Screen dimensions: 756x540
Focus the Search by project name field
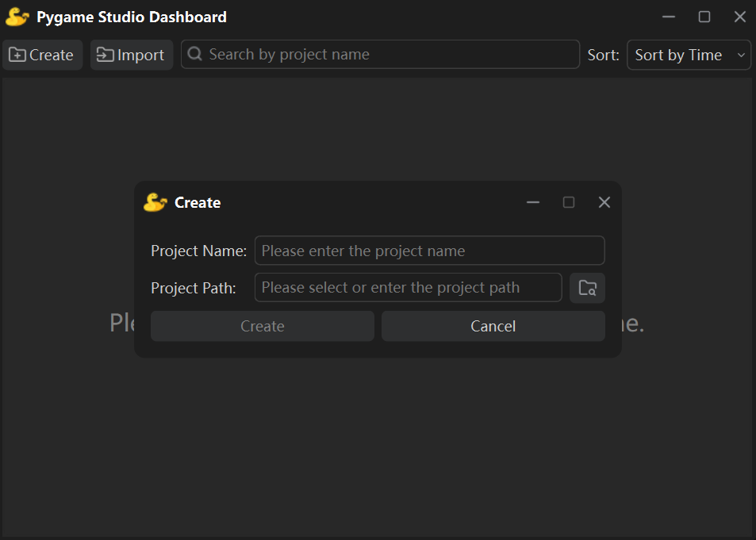tap(380, 55)
